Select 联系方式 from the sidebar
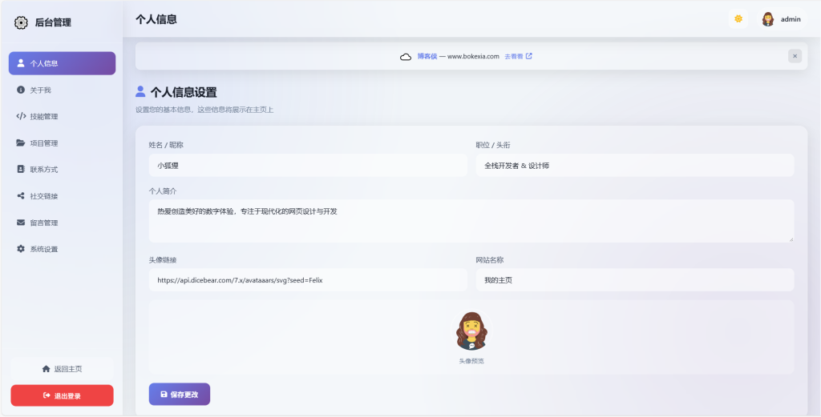The image size is (821, 417). [x=62, y=170]
